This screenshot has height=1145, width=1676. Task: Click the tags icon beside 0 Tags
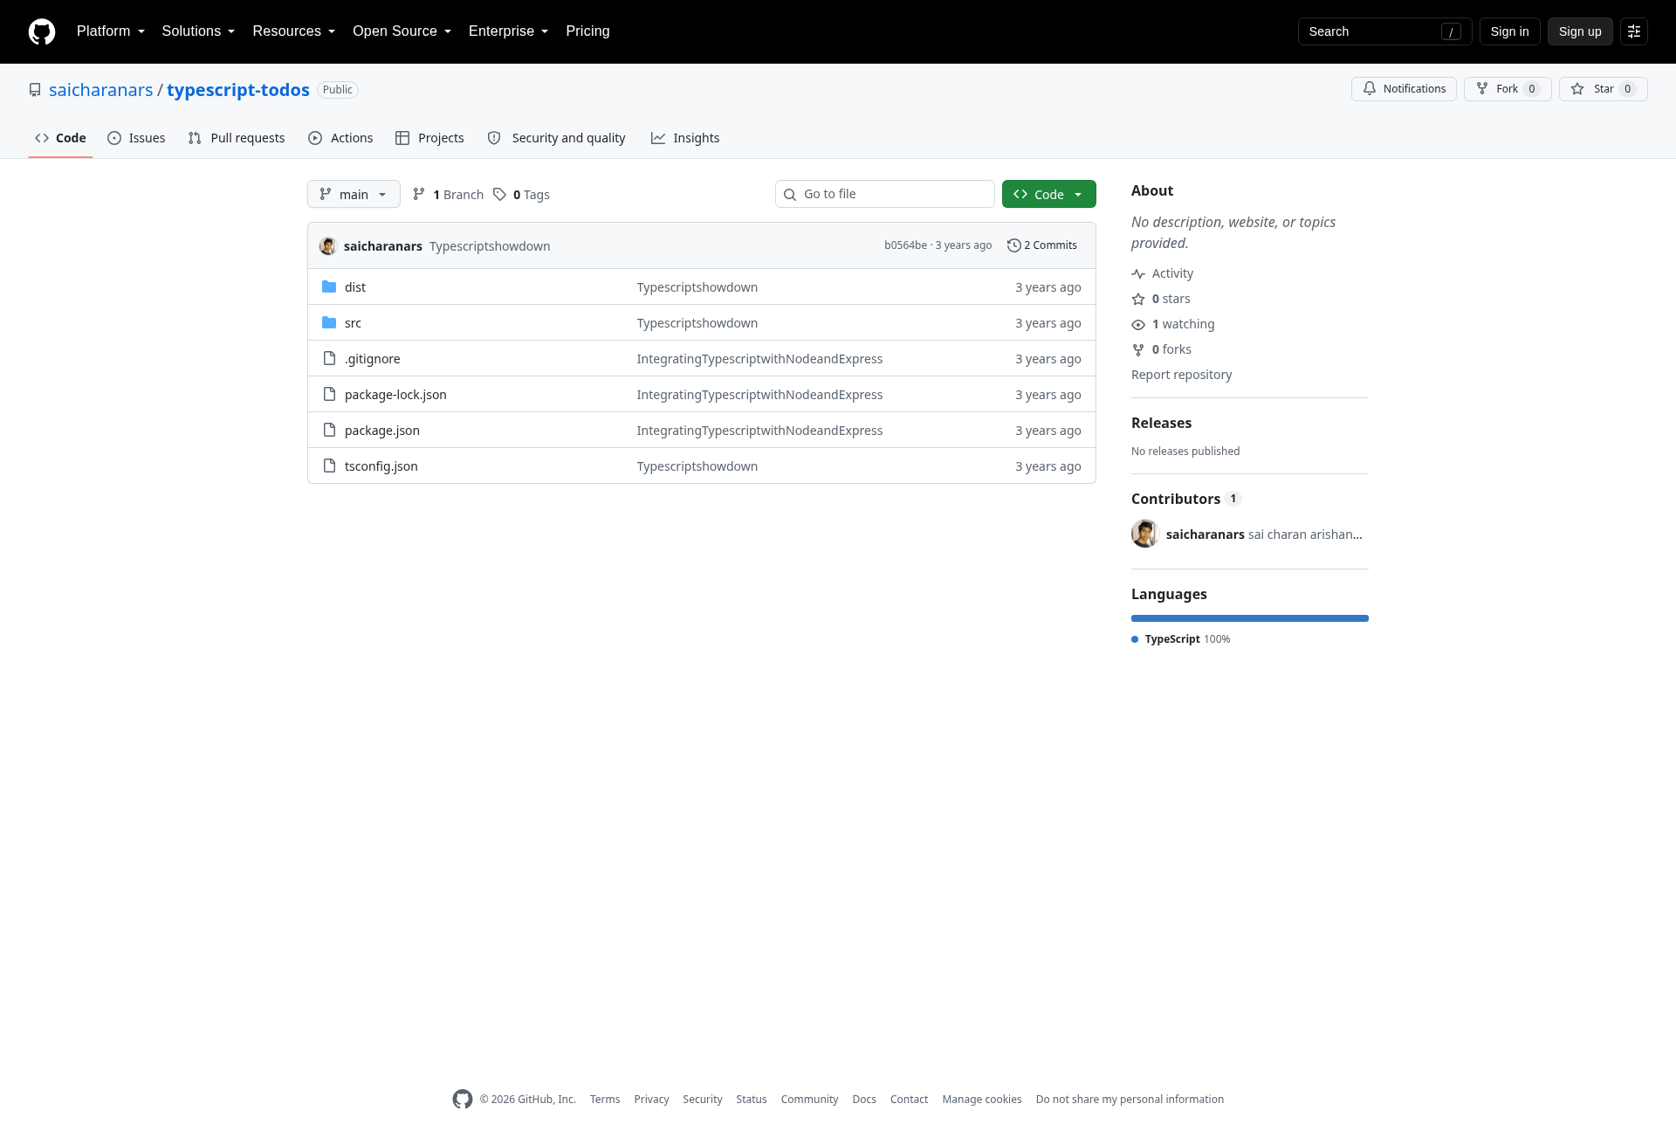(x=499, y=194)
